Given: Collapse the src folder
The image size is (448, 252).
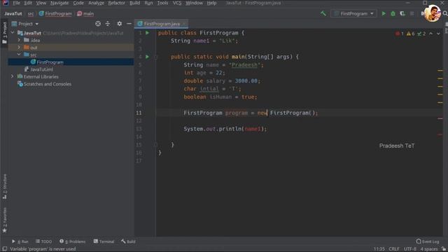Looking at the screenshot, I should click(x=19, y=55).
